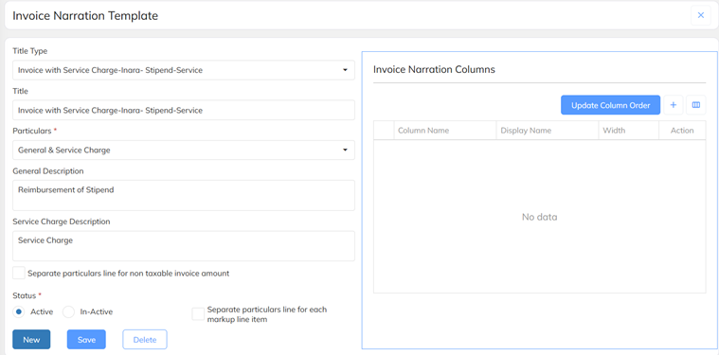719x355 pixels.
Task: Click the Delete button
Action: [145, 340]
